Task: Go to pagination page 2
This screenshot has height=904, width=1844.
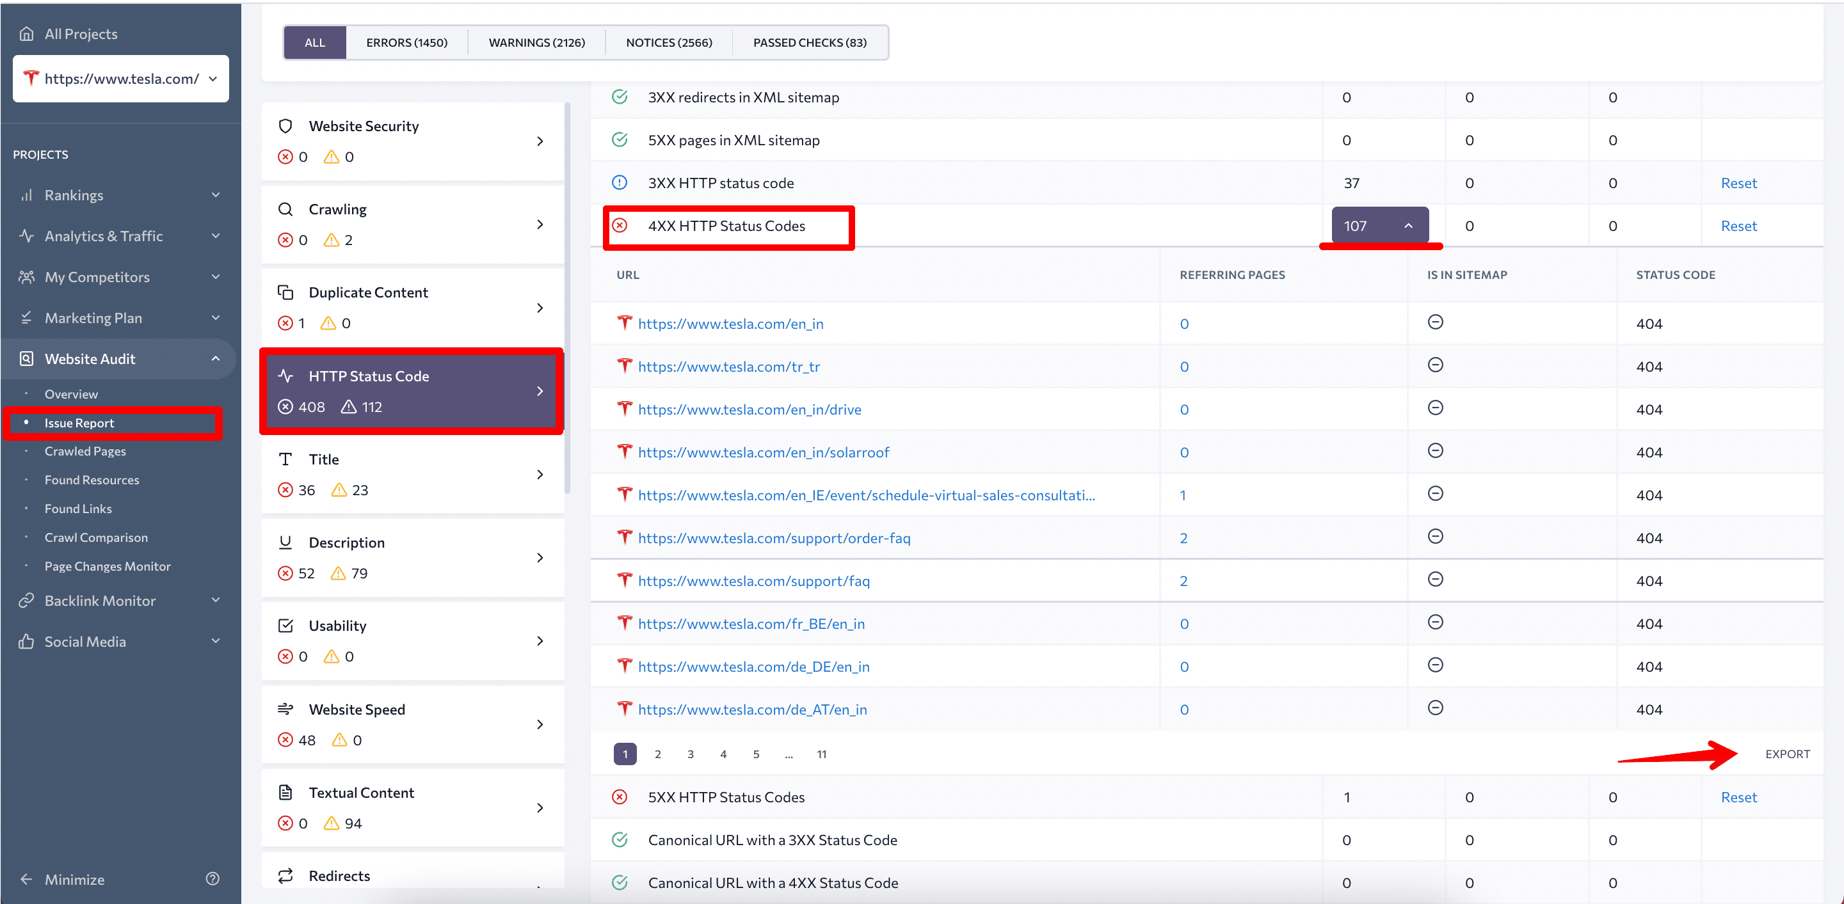Action: point(658,754)
